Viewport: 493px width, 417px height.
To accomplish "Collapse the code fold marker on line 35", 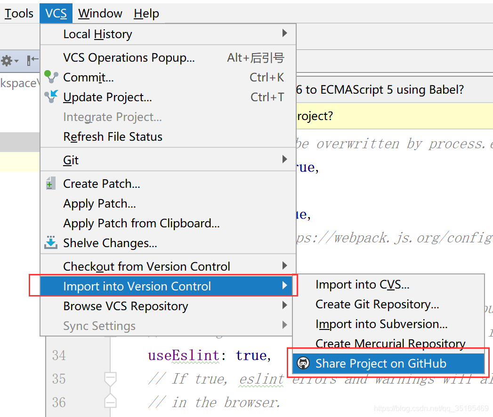I will coord(110,379).
